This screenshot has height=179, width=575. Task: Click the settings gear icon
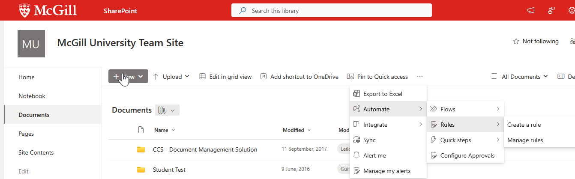point(572,11)
